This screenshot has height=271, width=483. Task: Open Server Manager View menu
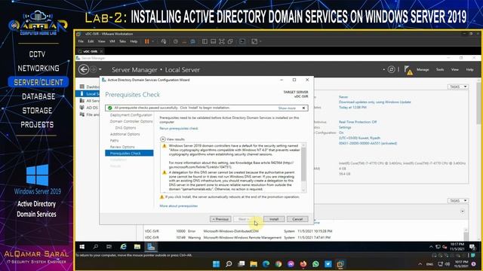pyautogui.click(x=454, y=70)
